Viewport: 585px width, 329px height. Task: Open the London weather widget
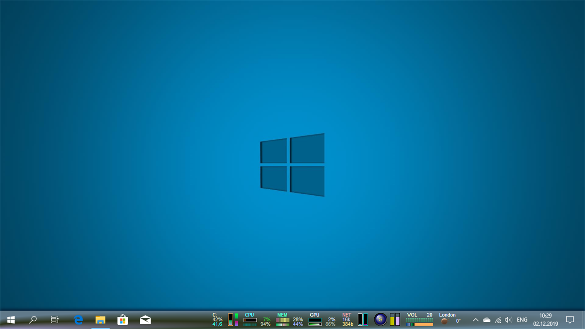450,319
